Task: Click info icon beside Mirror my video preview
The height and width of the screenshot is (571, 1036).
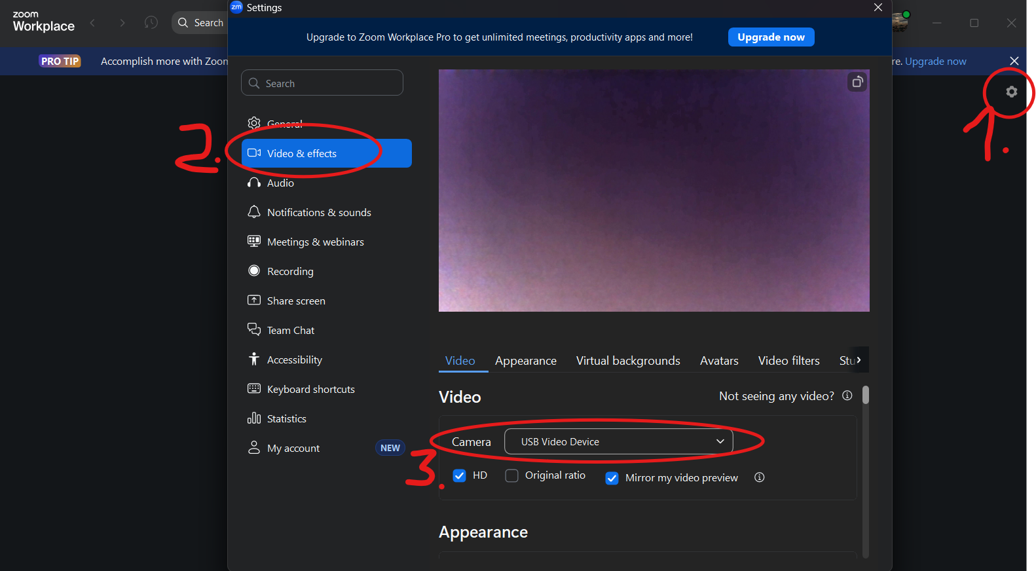Action: pos(759,477)
